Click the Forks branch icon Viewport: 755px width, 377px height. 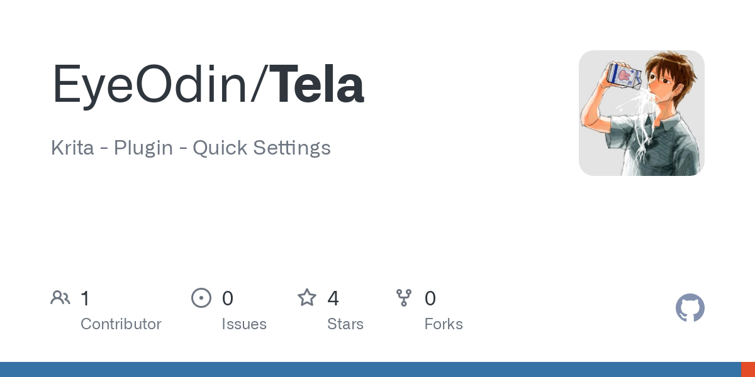(x=404, y=298)
